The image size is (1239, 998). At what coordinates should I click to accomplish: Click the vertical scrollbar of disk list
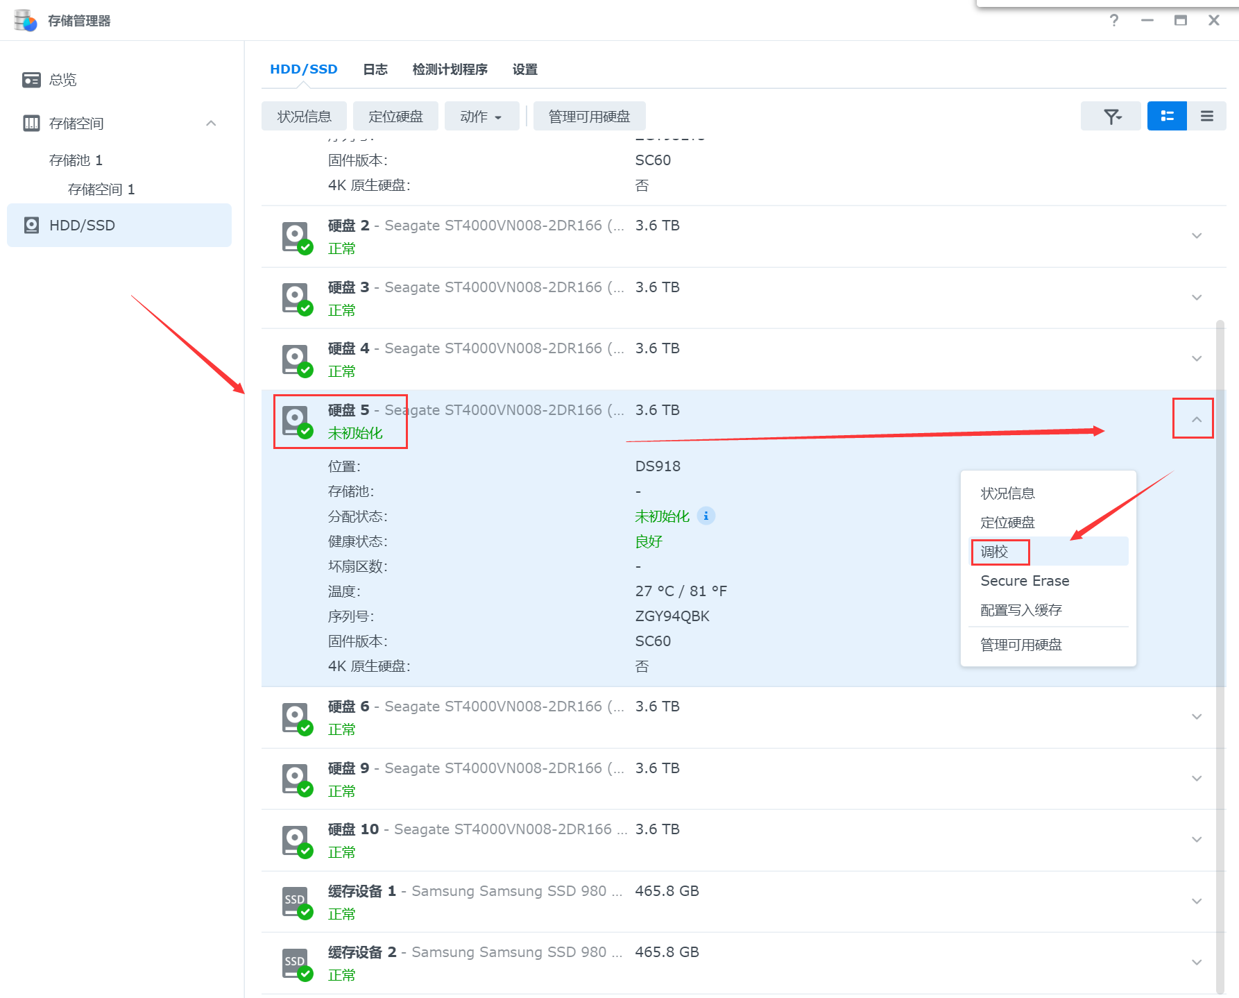click(1220, 625)
